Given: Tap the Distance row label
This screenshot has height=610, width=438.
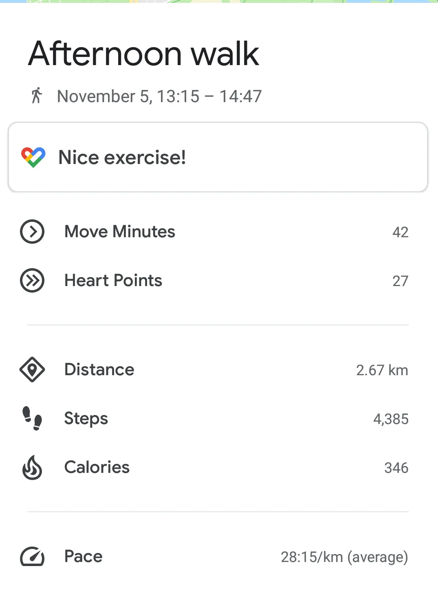Looking at the screenshot, I should (x=99, y=369).
